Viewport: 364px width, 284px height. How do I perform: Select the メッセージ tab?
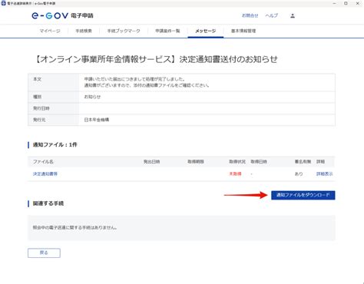(206, 31)
